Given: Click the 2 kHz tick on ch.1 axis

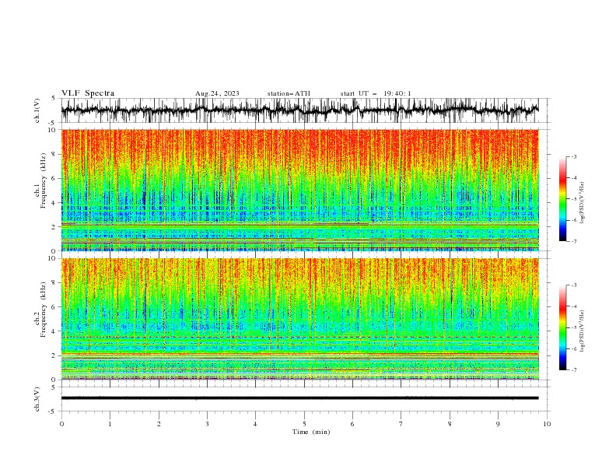Looking at the screenshot, I should click(54, 227).
